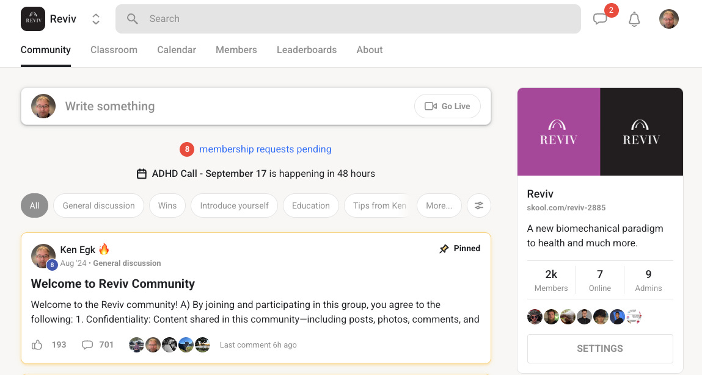This screenshot has width=702, height=375.
Task: Click the Pinned pin icon
Action: 444,249
